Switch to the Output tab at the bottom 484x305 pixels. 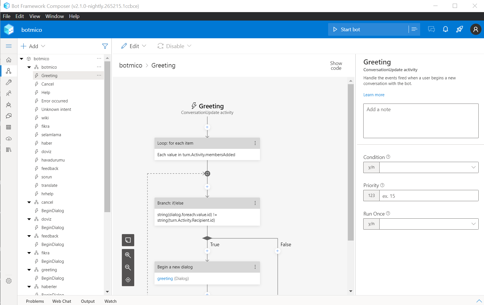click(88, 301)
